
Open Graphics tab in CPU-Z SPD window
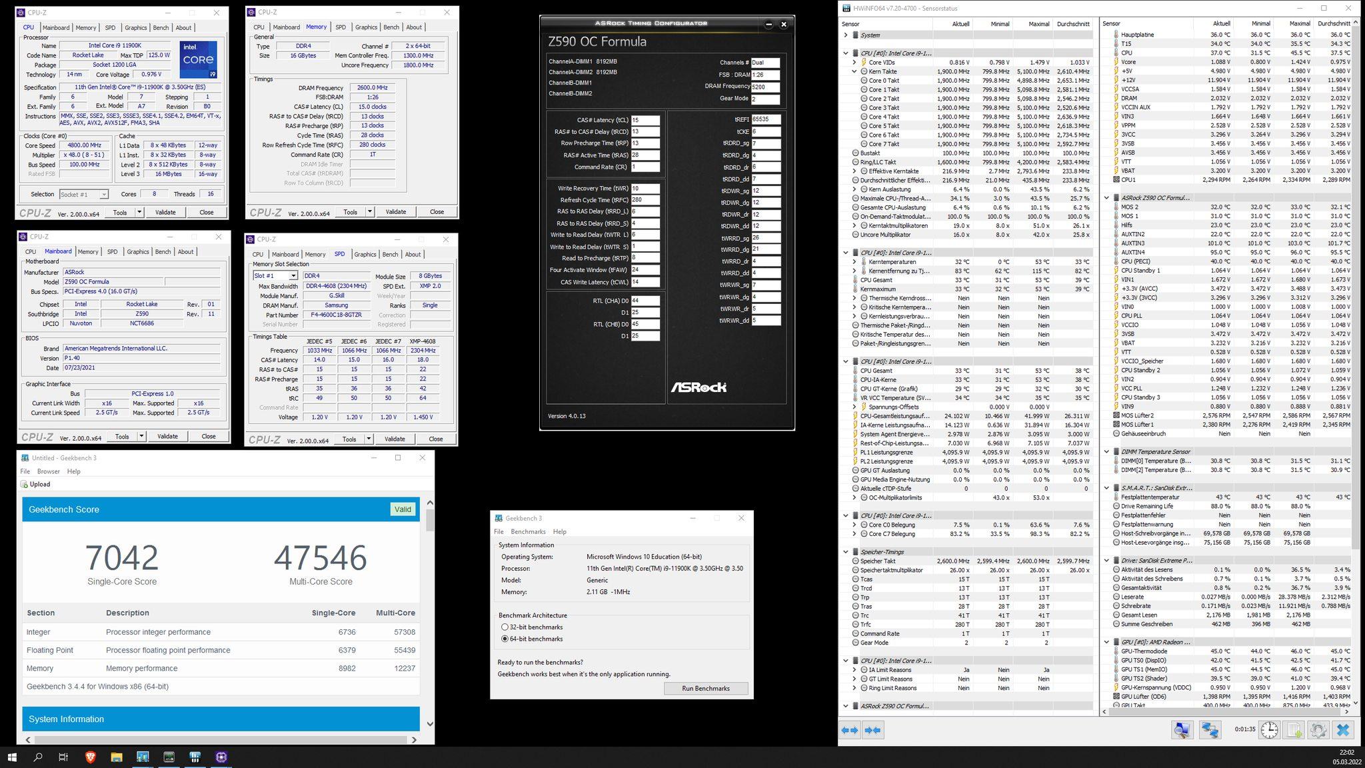point(365,254)
